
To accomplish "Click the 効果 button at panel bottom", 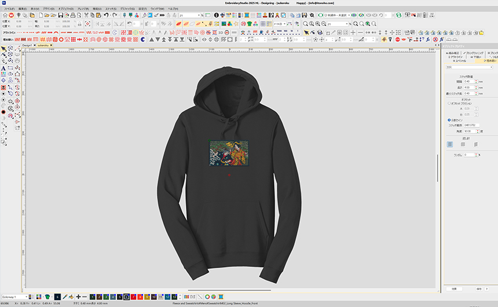I will pyautogui.click(x=455, y=288).
